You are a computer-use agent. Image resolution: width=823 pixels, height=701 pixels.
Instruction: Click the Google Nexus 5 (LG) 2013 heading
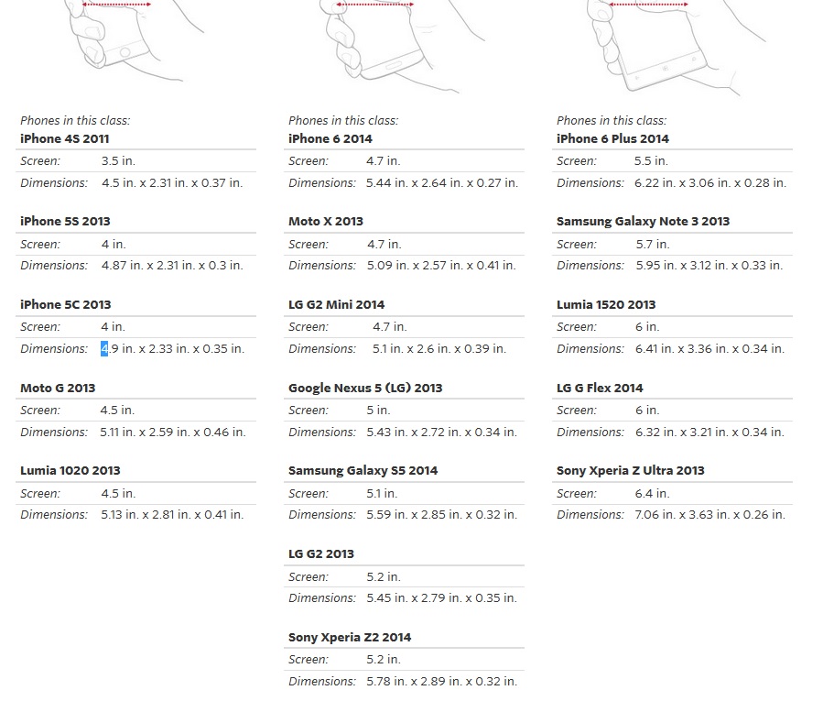pyautogui.click(x=364, y=388)
